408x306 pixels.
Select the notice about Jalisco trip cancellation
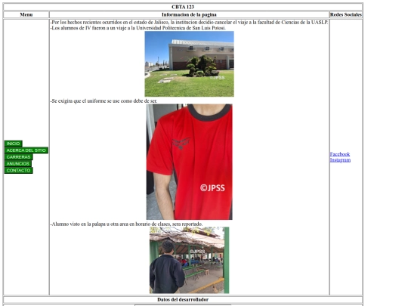(x=189, y=23)
